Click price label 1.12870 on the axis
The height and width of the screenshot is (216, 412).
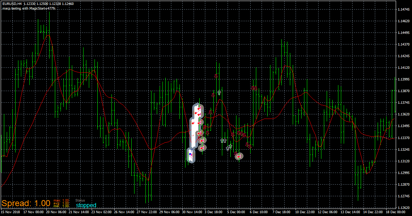404,185
